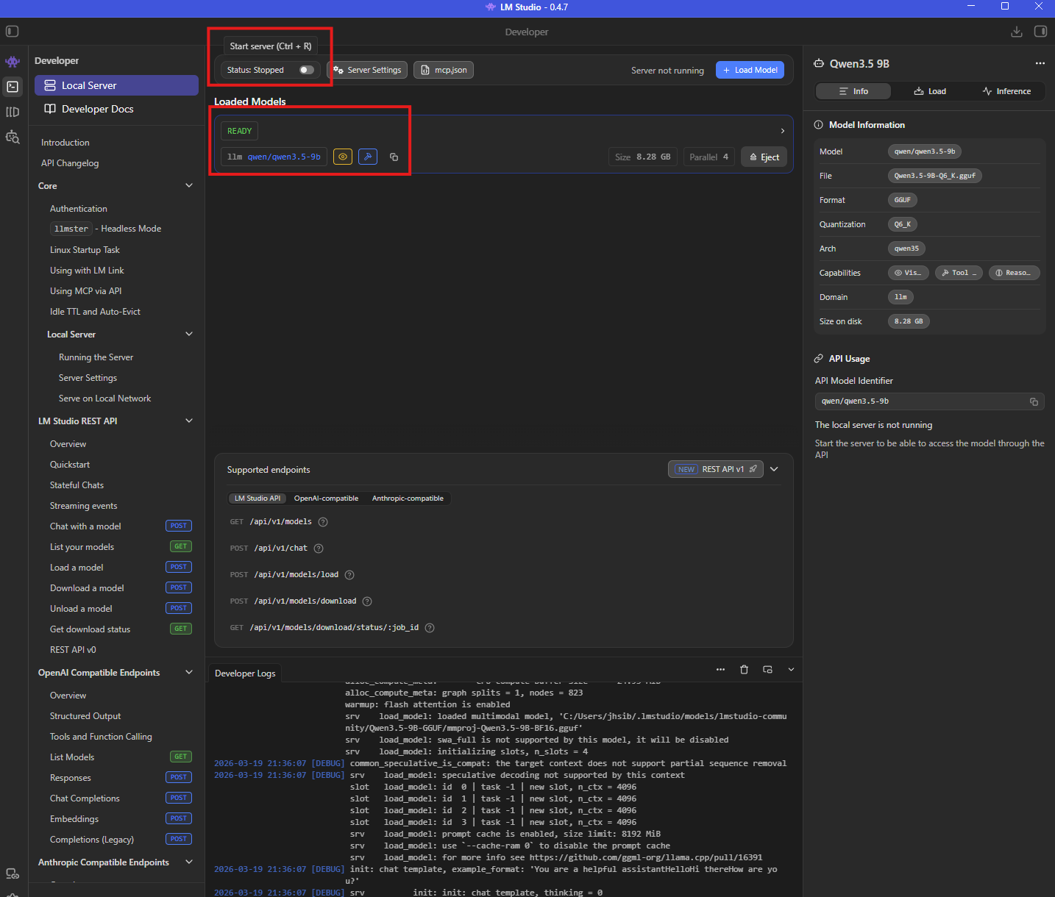Switch to the Info tab
Viewport: 1055px width, 897px height.
pyautogui.click(x=853, y=91)
